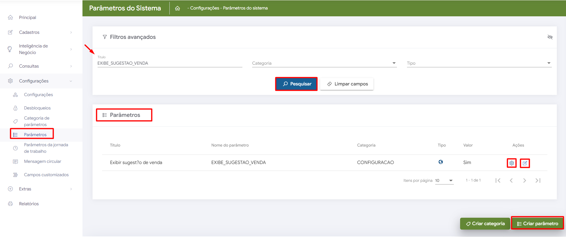Viewport: 566px width, 237px height.
Task: Go to the next page arrow
Action: pos(524,180)
